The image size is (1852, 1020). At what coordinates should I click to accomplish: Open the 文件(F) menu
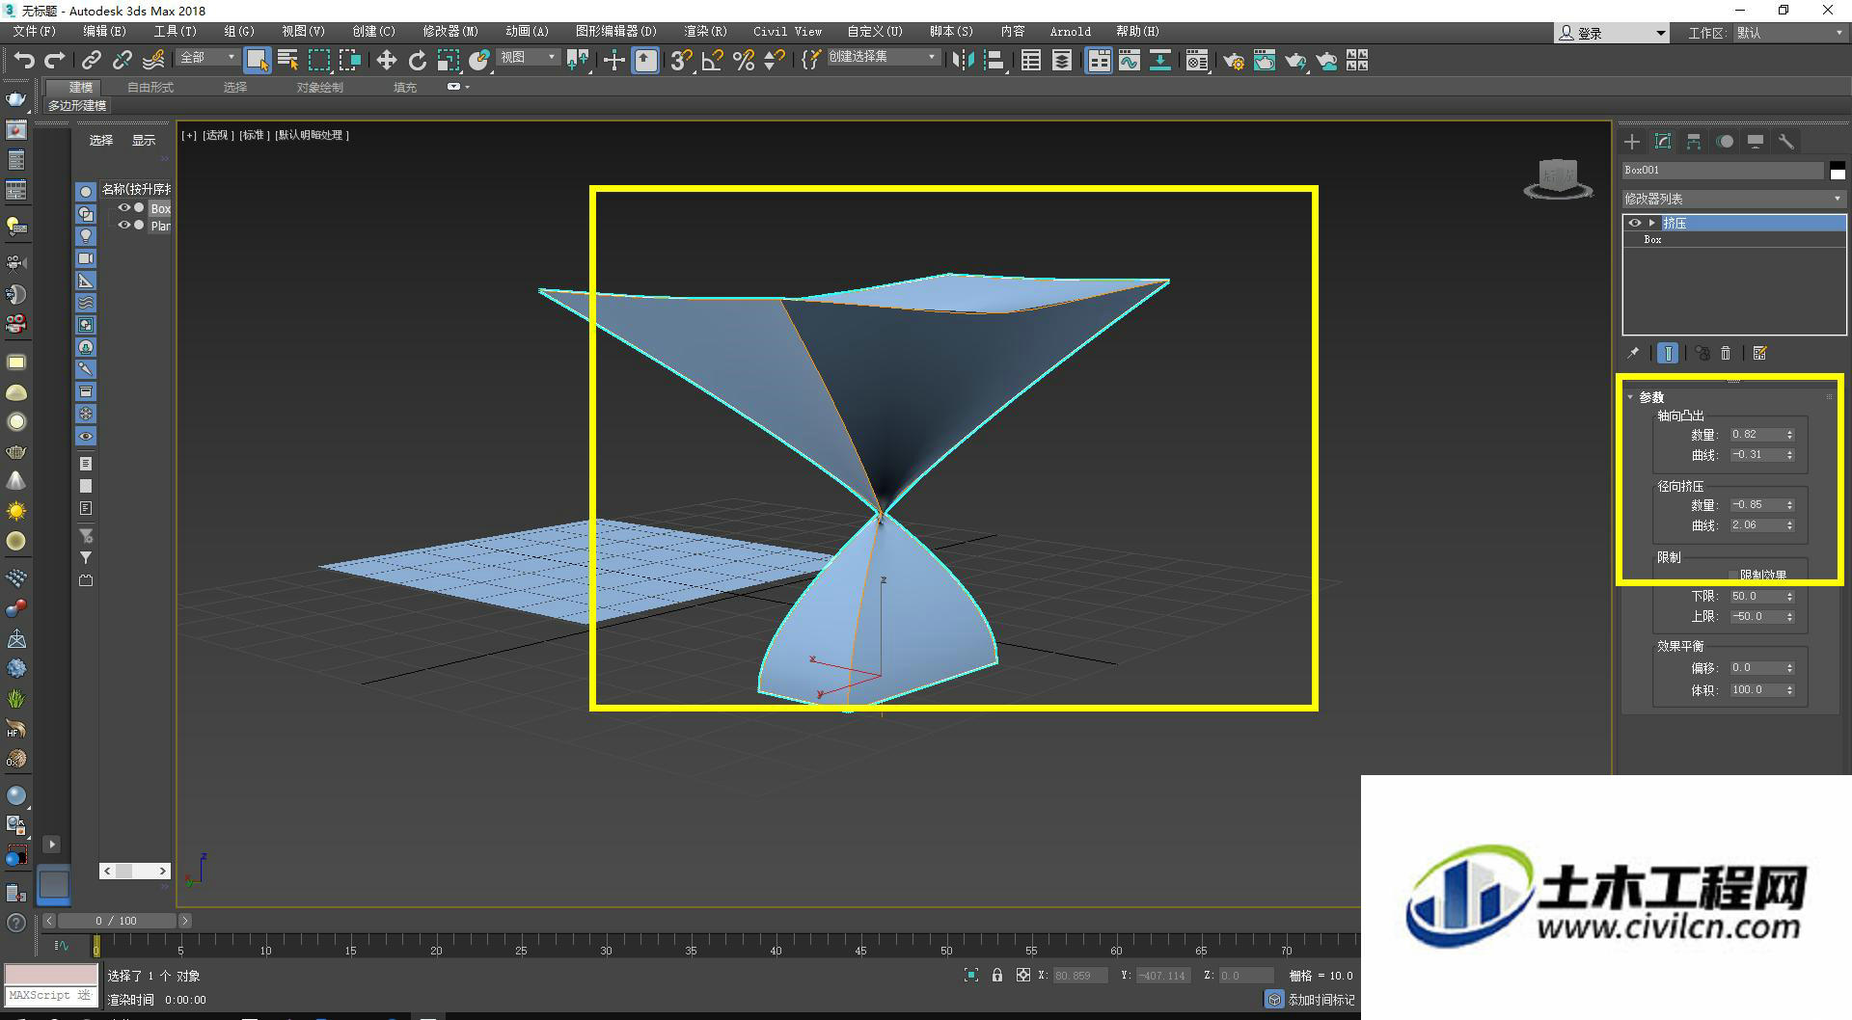(x=35, y=32)
